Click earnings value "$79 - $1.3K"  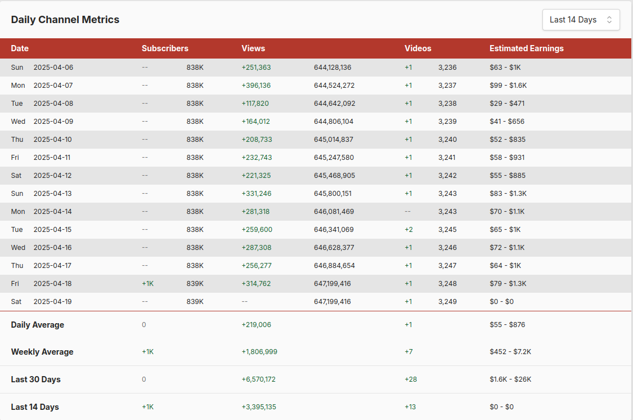tap(508, 284)
